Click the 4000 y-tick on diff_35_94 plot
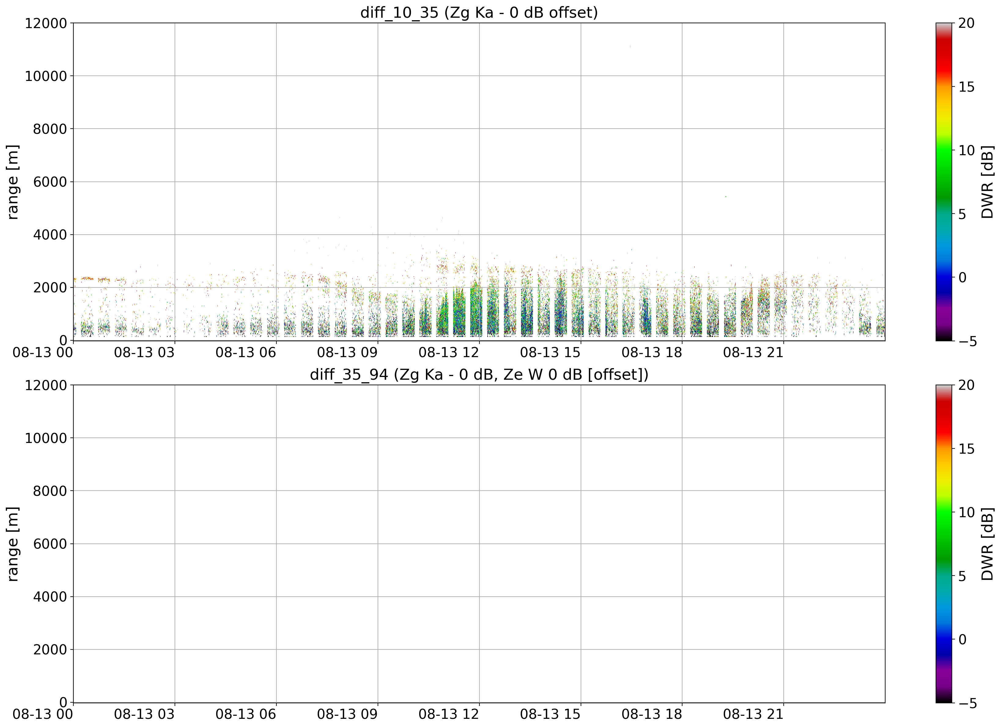 pyautogui.click(x=50, y=596)
